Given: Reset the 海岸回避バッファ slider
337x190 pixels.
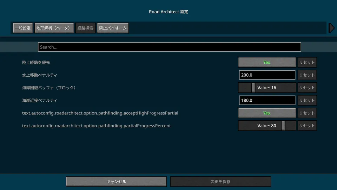Looking at the screenshot, I should (x=307, y=88).
